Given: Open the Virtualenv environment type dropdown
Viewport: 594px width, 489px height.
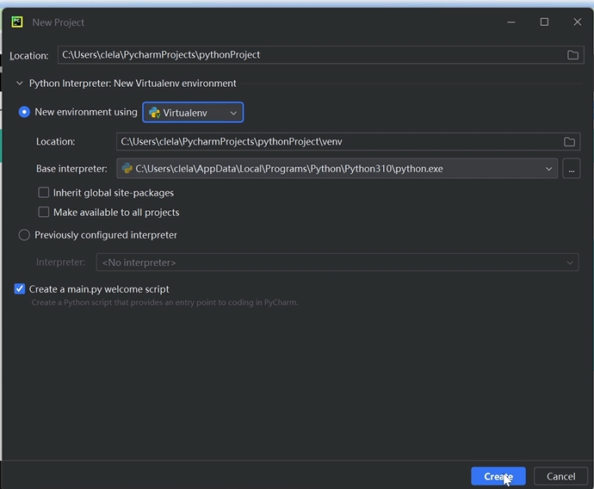Looking at the screenshot, I should (193, 113).
